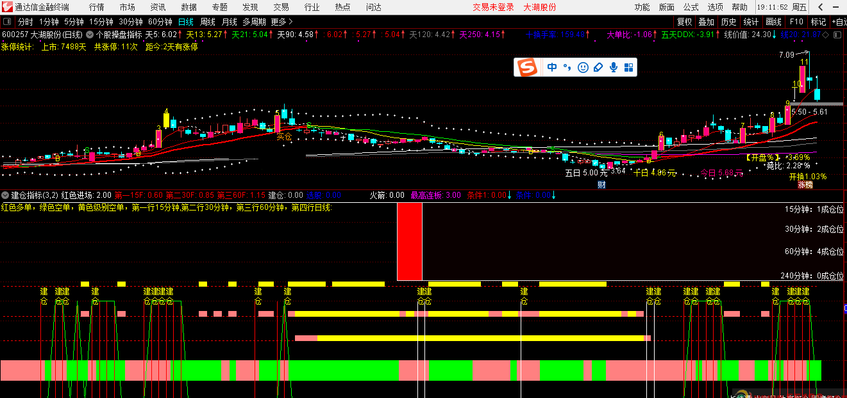Open the 多周期 multi-period view

254,22
